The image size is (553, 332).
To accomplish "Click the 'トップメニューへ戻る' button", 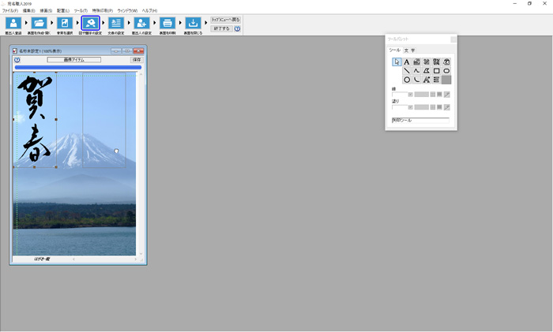I will 226,20.
